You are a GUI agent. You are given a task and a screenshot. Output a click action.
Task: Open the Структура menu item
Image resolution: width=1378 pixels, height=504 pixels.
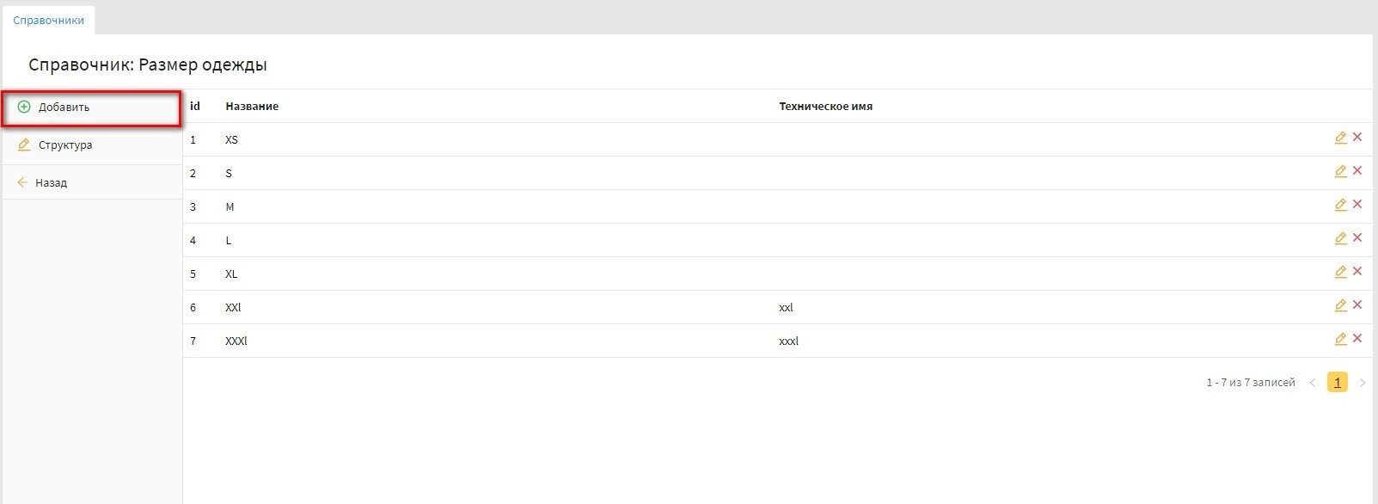pyautogui.click(x=64, y=145)
